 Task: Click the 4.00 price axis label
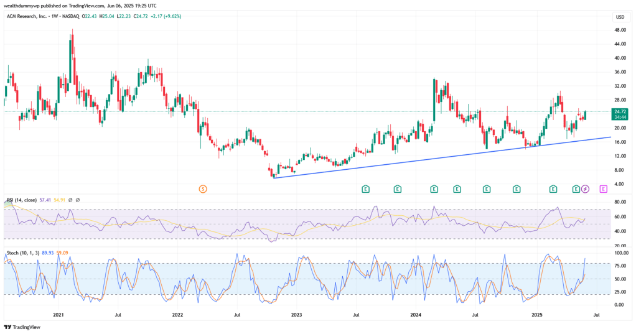(619, 184)
